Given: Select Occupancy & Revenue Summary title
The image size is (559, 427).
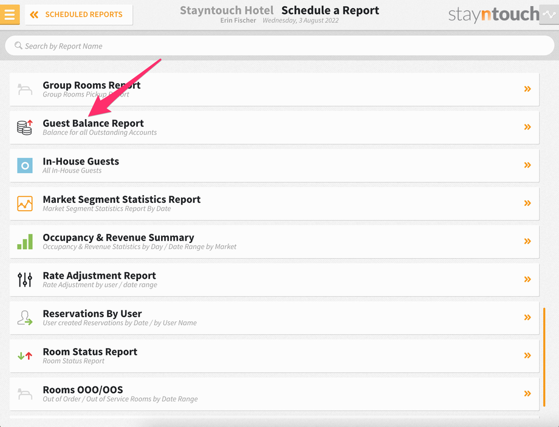Looking at the screenshot, I should click(118, 237).
